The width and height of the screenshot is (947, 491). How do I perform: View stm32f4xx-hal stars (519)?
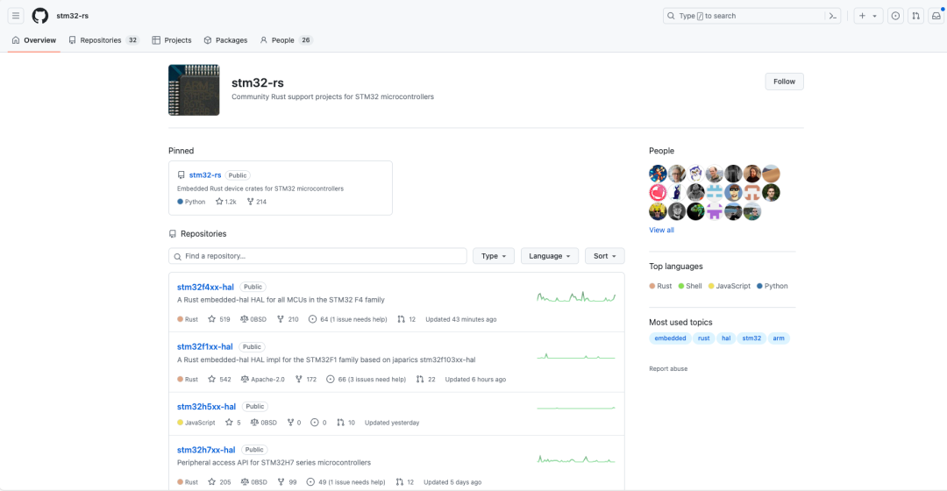point(219,319)
